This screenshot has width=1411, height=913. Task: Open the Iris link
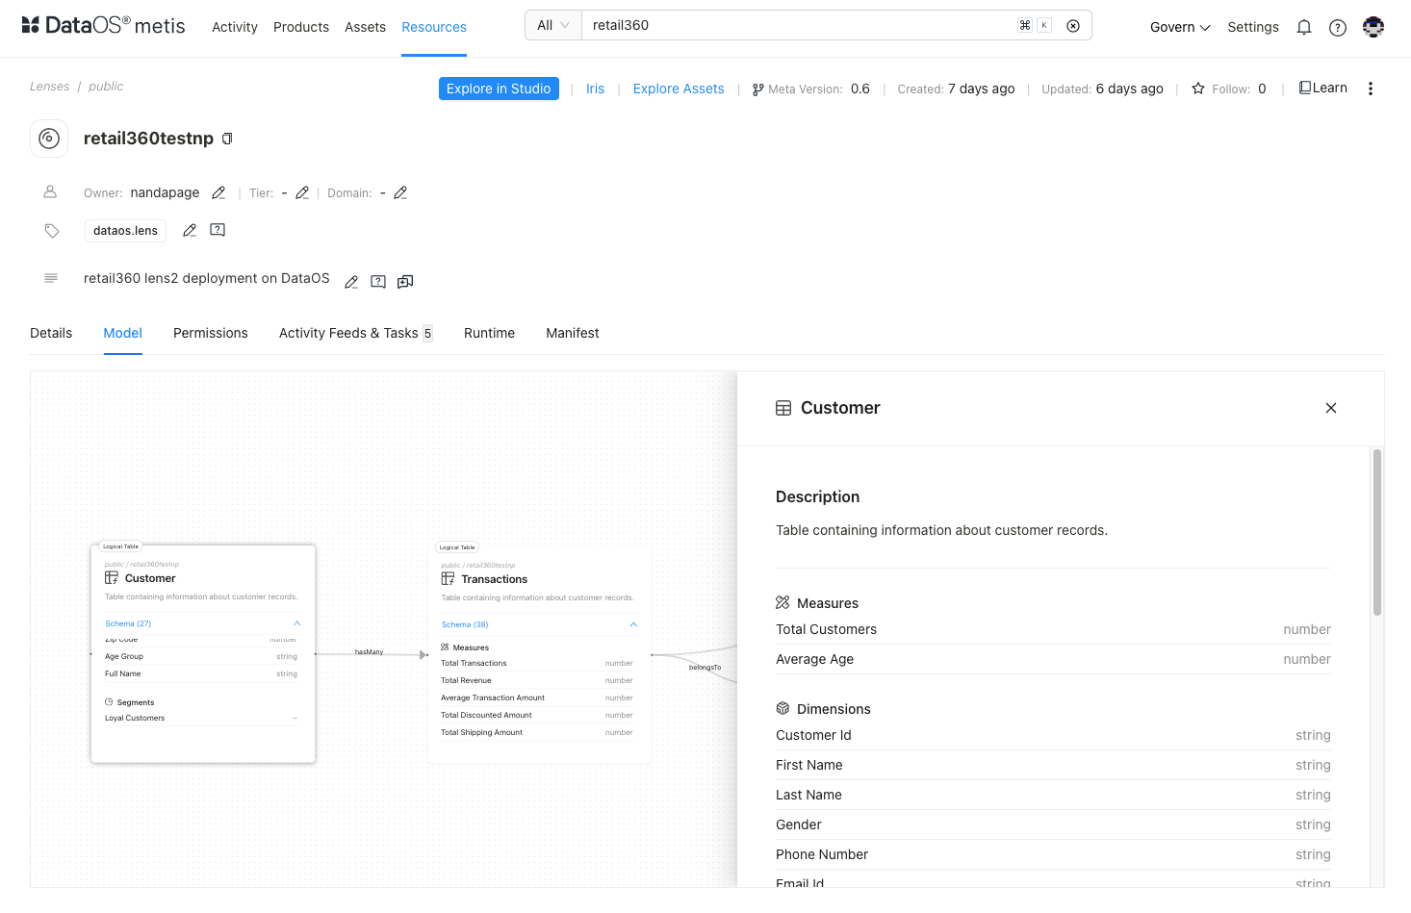(596, 89)
